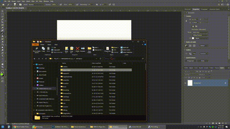Viewport: 230px width, 129px height.
Task: Click New folder in Explorer ribbon
Action: [x=89, y=50]
